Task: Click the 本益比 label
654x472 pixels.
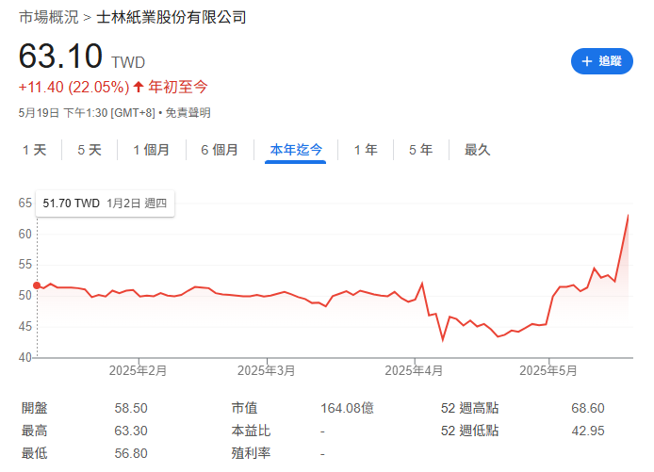Action: 251,431
